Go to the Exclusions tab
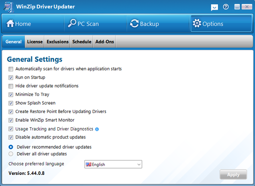The width and height of the screenshot is (255, 186). pyautogui.click(x=57, y=42)
